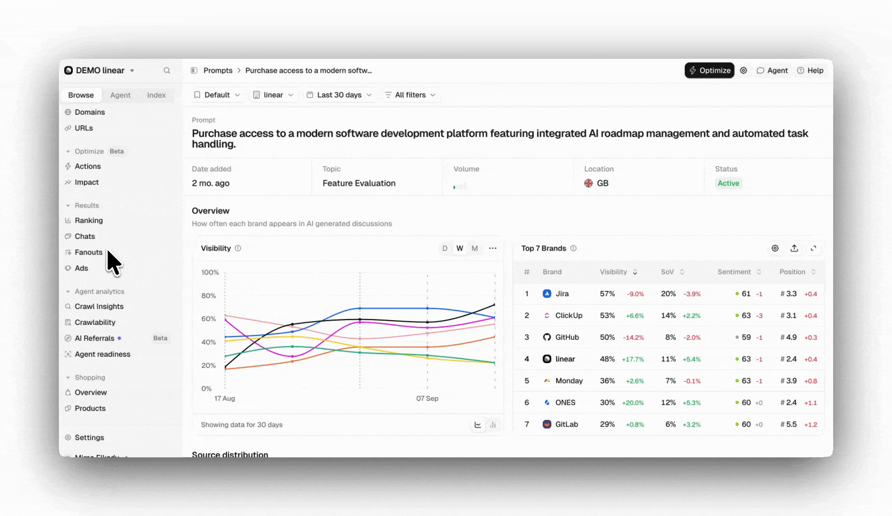892x516 pixels.
Task: Sort table by SoV column
Action: (x=672, y=272)
